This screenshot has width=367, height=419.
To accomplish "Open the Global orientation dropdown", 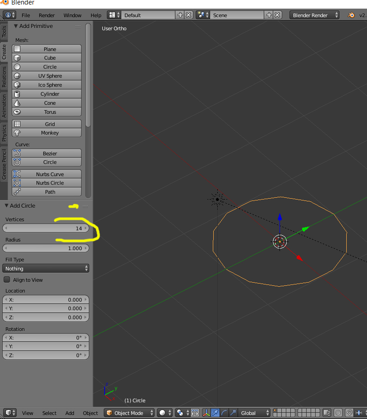I will [253, 413].
